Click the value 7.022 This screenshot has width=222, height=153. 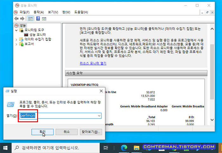pyautogui.click(x=151, y=99)
